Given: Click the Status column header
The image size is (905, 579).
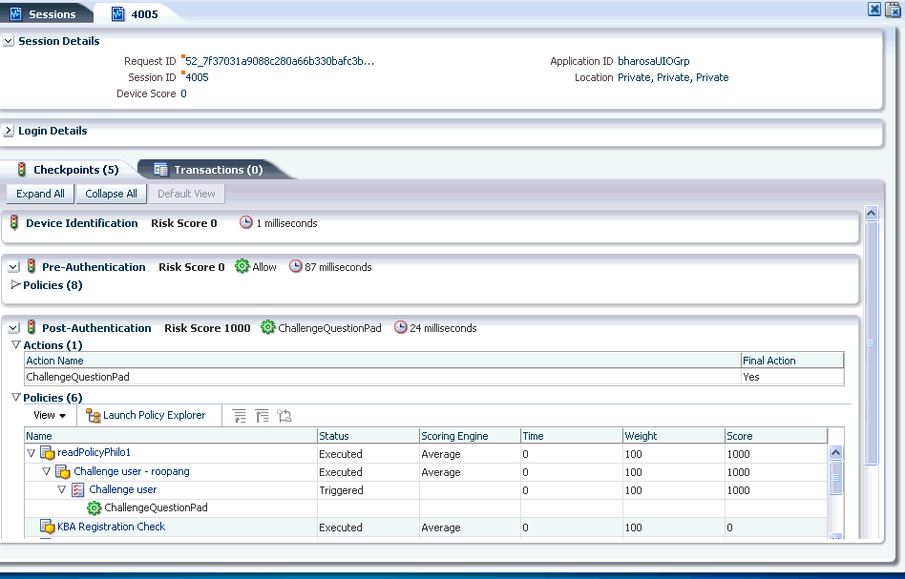Looking at the screenshot, I should 368,436.
